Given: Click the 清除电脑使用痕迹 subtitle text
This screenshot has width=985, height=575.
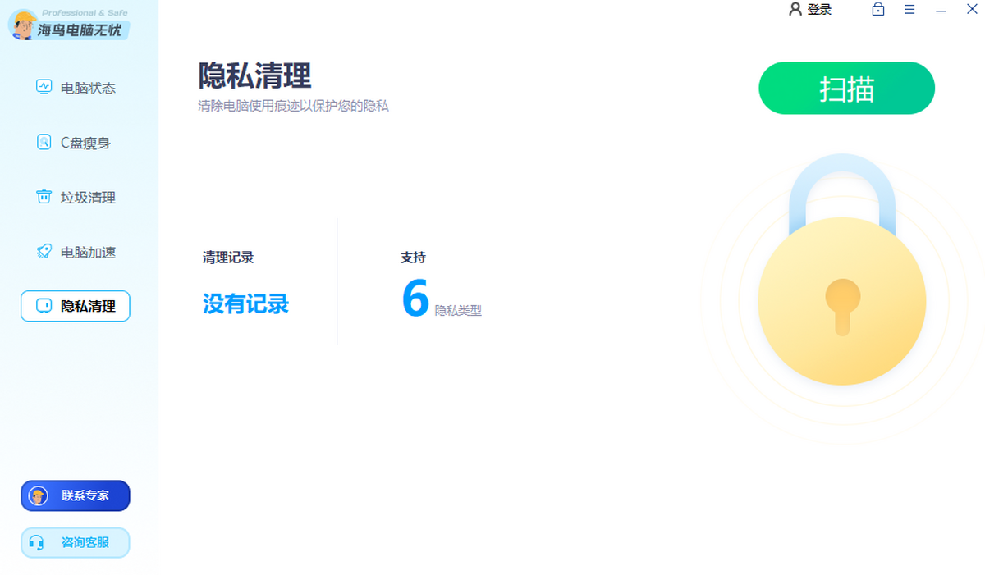Looking at the screenshot, I should pos(293,106).
